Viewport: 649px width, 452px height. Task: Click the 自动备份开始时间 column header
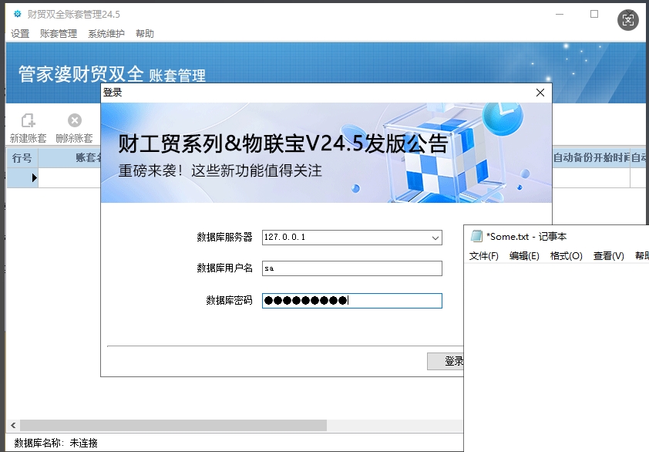click(x=591, y=158)
